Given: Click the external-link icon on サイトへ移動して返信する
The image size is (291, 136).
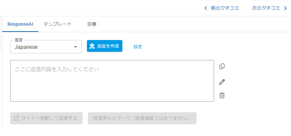Looking at the screenshot, I should 16,118.
